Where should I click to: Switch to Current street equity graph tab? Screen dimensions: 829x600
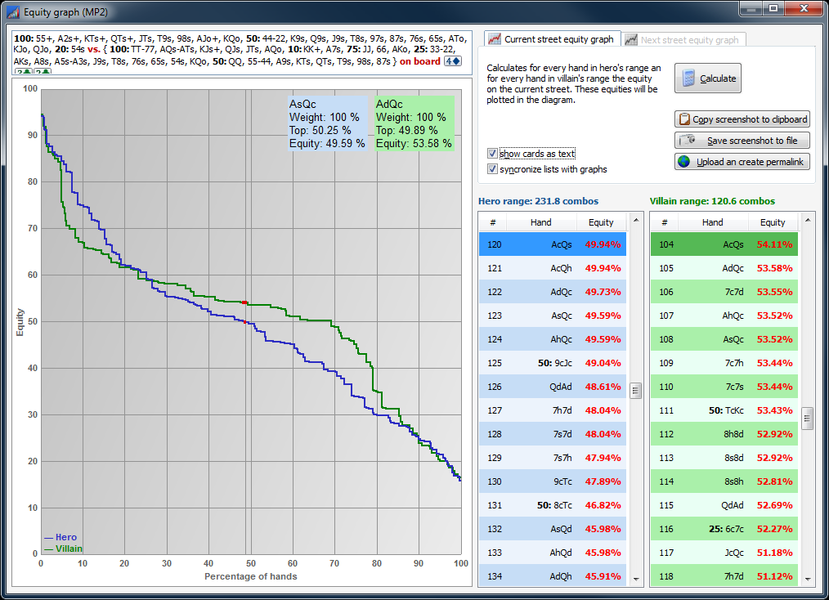coord(551,39)
